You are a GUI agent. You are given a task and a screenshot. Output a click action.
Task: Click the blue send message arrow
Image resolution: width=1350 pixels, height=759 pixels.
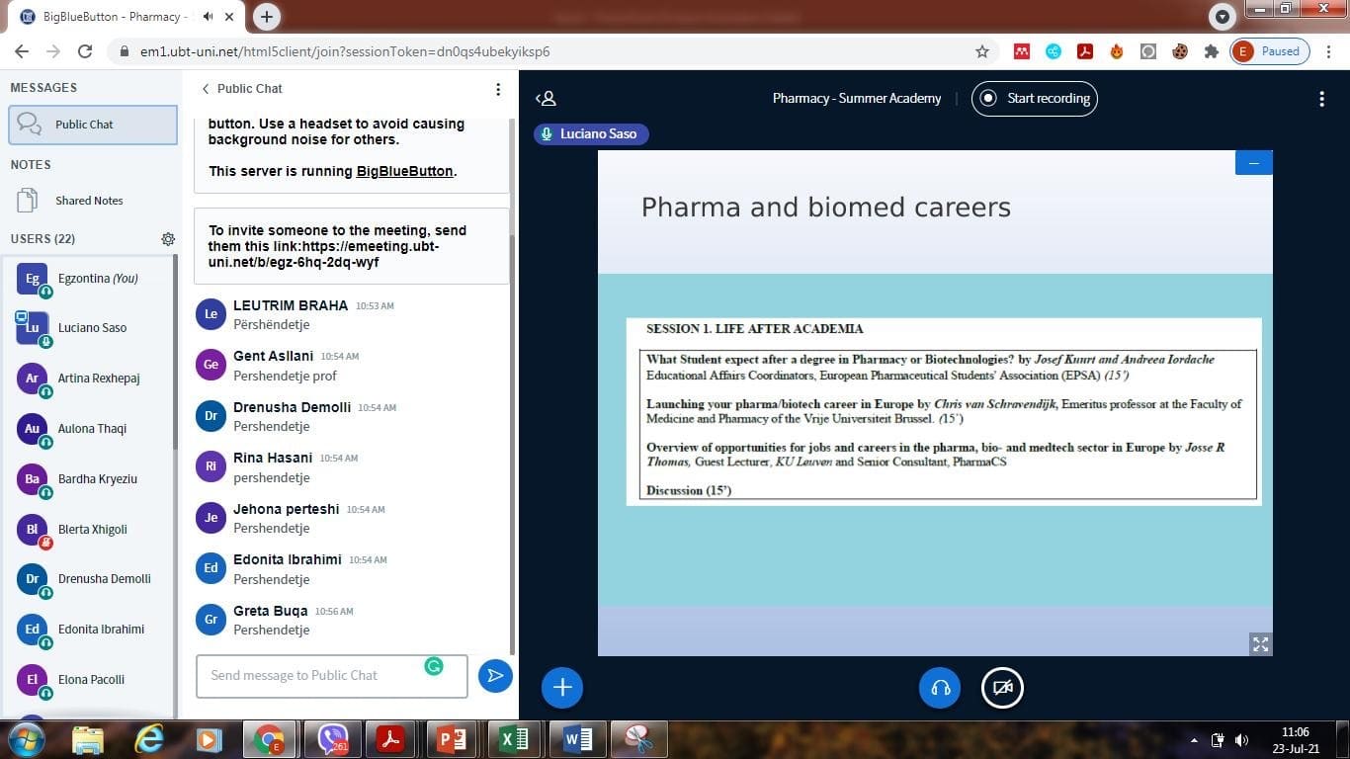pyautogui.click(x=495, y=676)
